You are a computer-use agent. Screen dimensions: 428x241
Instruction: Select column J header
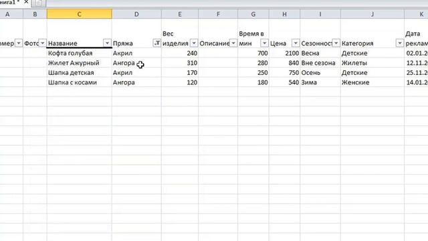[372, 14]
